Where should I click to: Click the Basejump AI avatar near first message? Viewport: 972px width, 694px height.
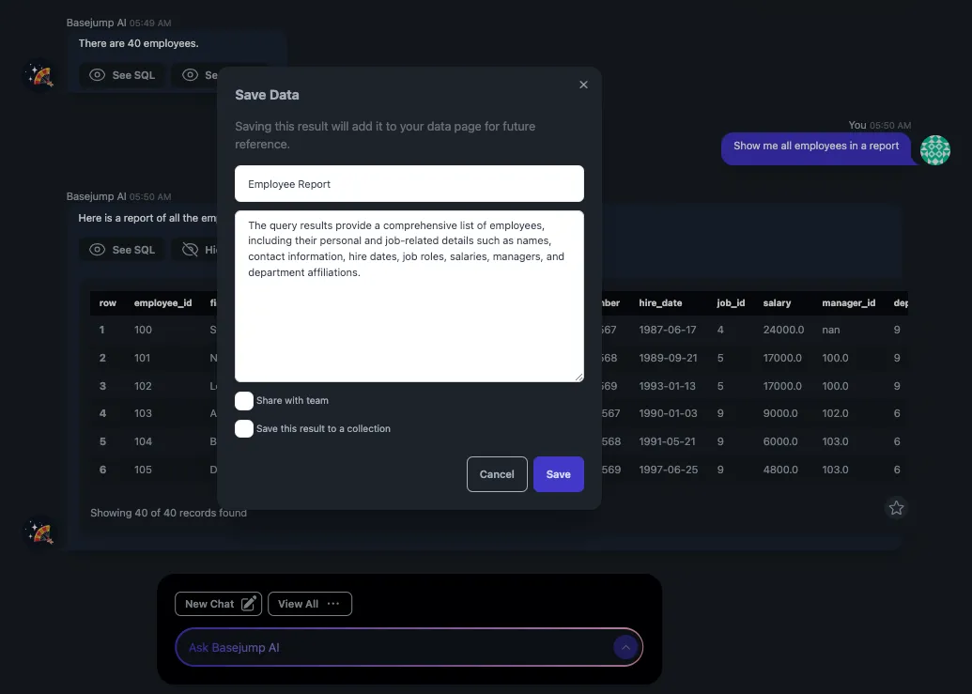tap(39, 75)
